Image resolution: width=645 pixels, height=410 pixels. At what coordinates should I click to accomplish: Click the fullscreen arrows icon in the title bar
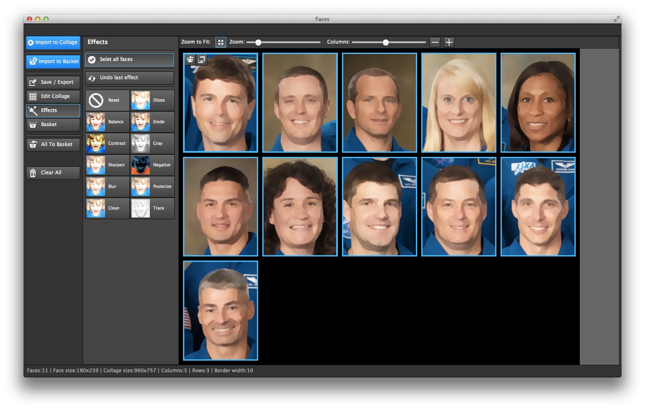616,19
